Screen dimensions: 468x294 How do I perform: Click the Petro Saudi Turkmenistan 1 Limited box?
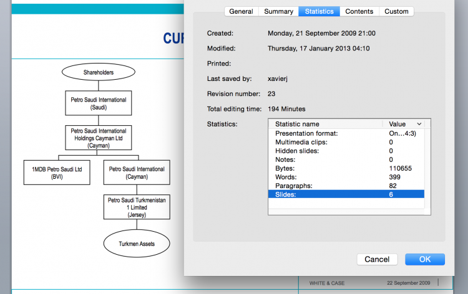(137, 206)
